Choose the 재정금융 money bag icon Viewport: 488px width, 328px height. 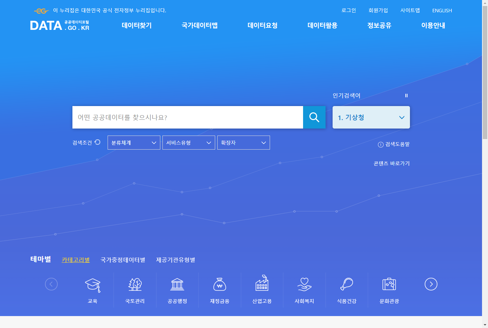[x=220, y=285]
